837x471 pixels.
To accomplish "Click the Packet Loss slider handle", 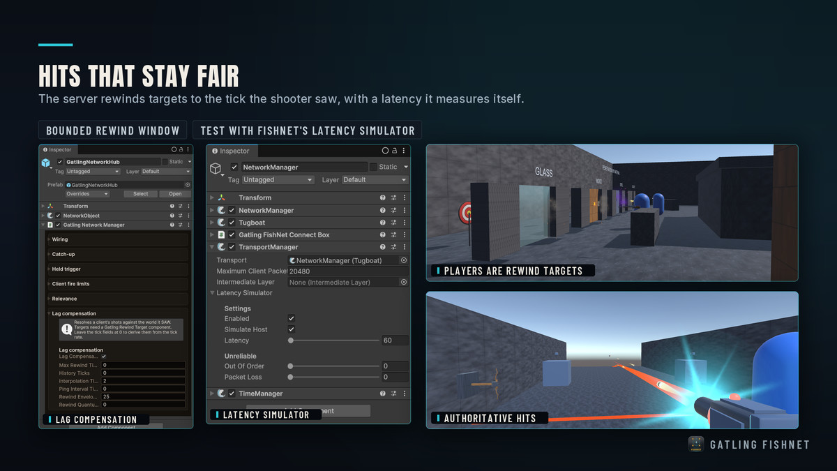I will click(291, 377).
